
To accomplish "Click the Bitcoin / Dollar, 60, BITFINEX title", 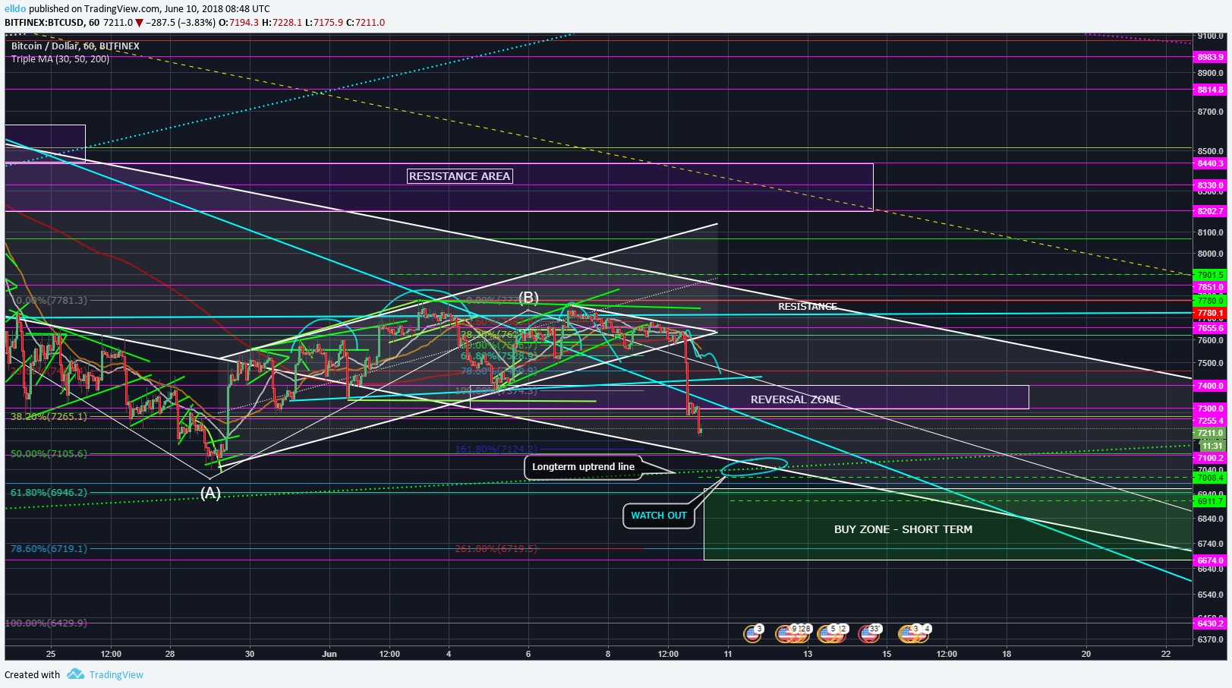I will click(75, 46).
